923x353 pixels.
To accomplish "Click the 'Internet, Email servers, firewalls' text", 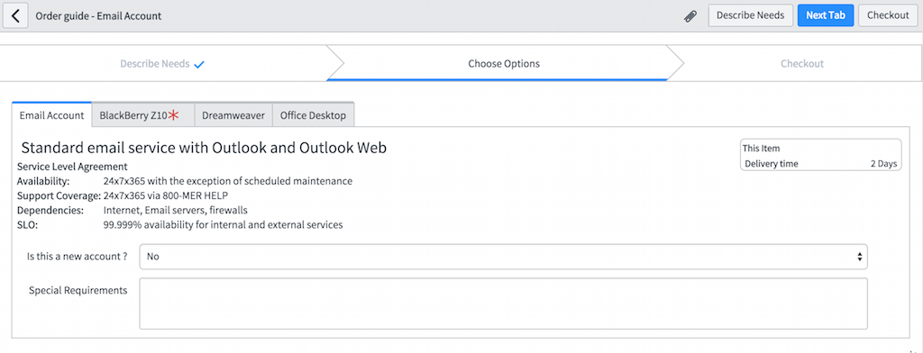I will click(x=176, y=210).
